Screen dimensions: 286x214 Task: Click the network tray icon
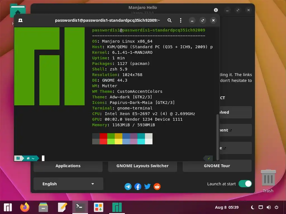[x=261, y=207]
